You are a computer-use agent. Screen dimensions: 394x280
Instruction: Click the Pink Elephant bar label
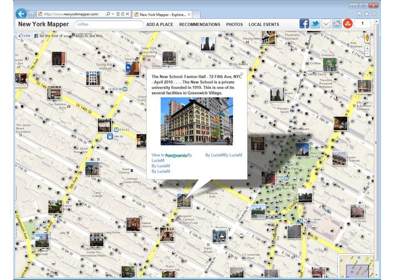click(356, 45)
